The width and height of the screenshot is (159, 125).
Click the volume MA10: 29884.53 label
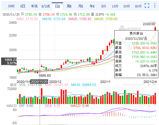tap(84, 85)
